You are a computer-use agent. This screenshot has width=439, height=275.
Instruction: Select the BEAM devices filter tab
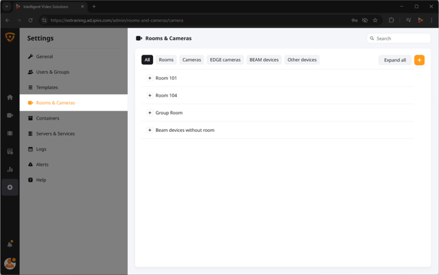click(264, 60)
